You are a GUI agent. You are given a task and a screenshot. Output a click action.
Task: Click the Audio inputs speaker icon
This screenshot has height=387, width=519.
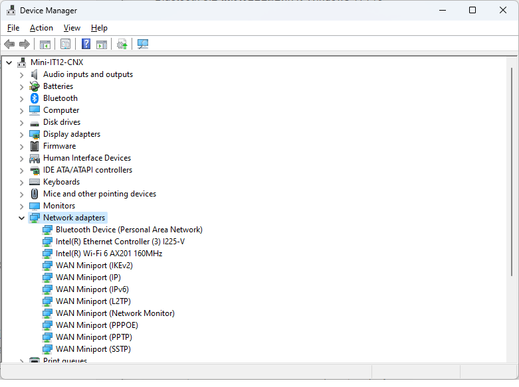click(x=35, y=74)
